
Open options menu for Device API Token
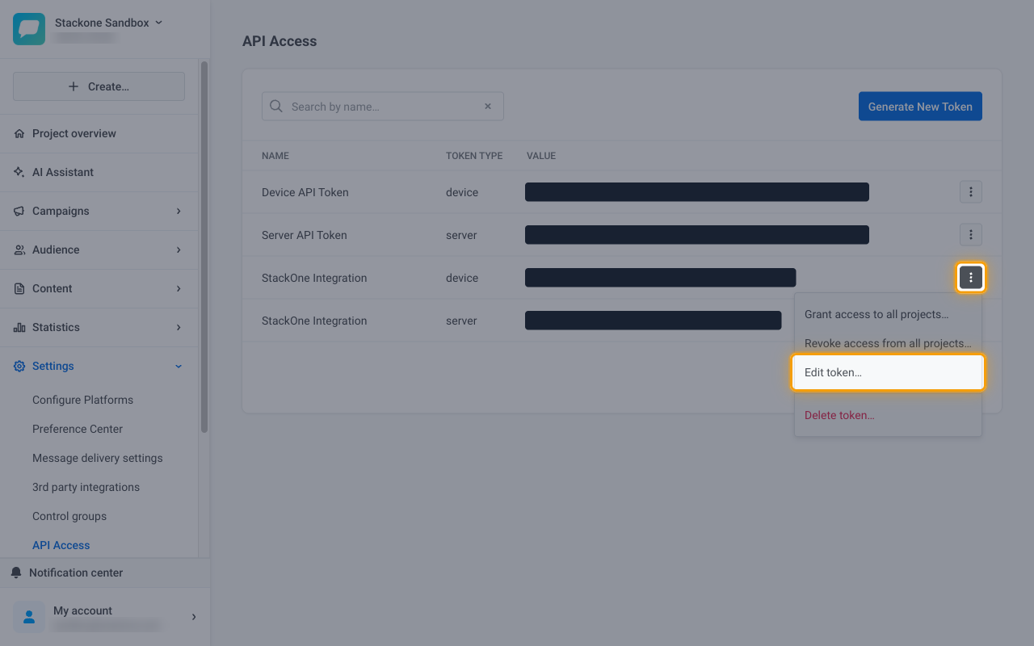[971, 192]
